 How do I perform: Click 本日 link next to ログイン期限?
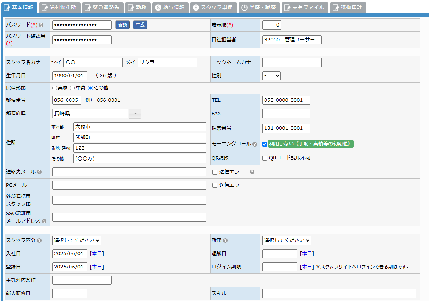[x=307, y=267]
